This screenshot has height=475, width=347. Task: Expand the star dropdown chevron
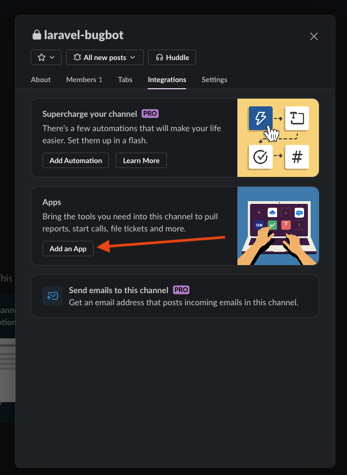(x=52, y=57)
